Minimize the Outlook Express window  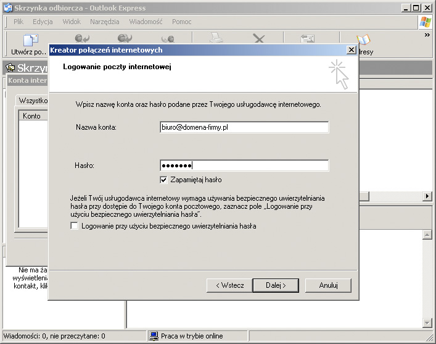click(x=406, y=8)
